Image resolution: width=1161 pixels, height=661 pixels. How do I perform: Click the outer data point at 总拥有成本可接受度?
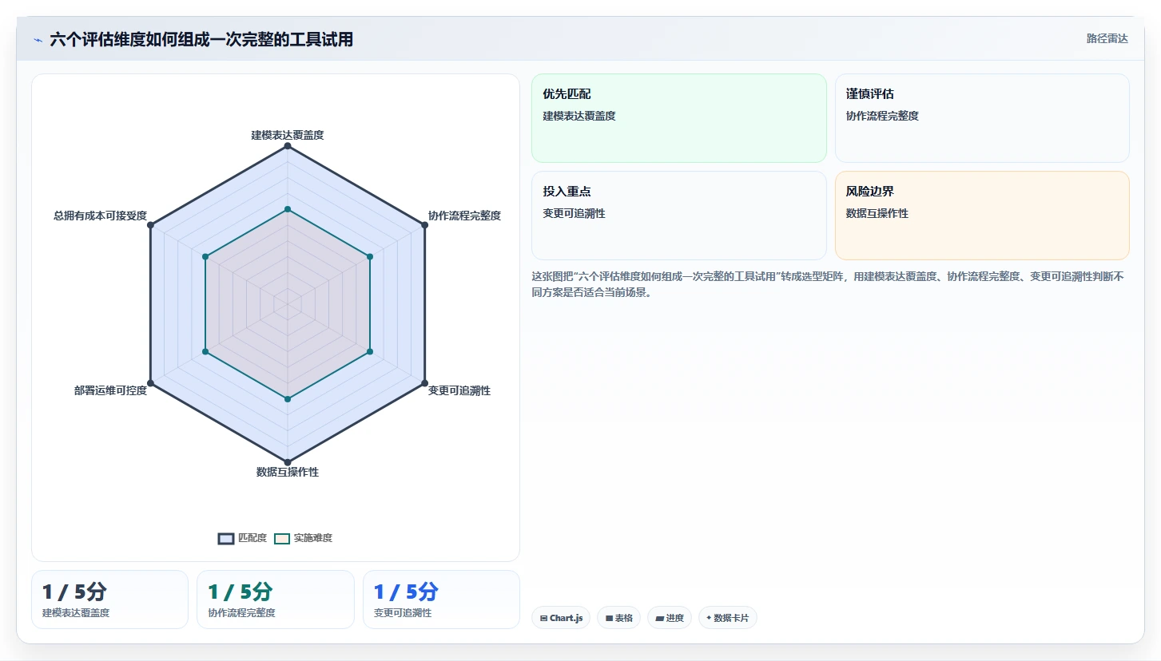tap(150, 225)
